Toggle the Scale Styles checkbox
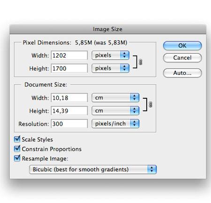The width and height of the screenshot is (211, 203). click(x=17, y=139)
